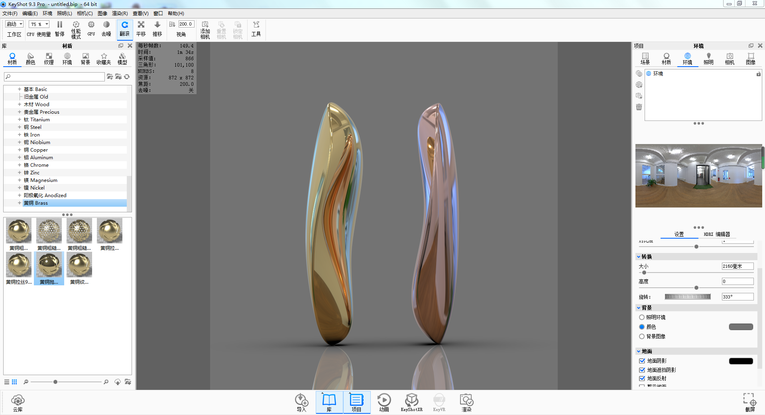This screenshot has height=415, width=765.
Task: Pick the ground shadow color swatch
Action: coord(741,361)
